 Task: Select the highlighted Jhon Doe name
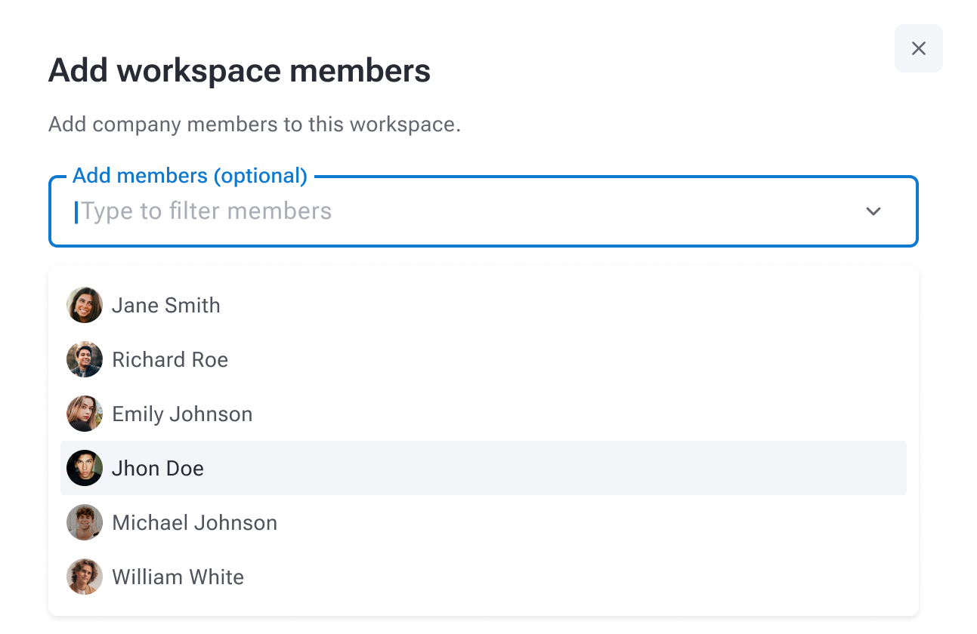(158, 469)
